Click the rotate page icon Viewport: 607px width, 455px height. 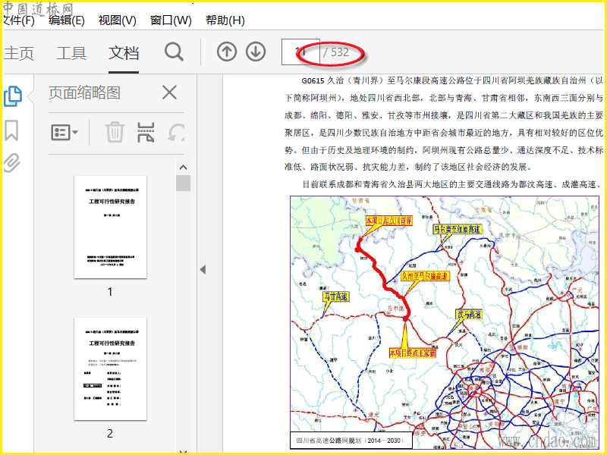tap(176, 133)
